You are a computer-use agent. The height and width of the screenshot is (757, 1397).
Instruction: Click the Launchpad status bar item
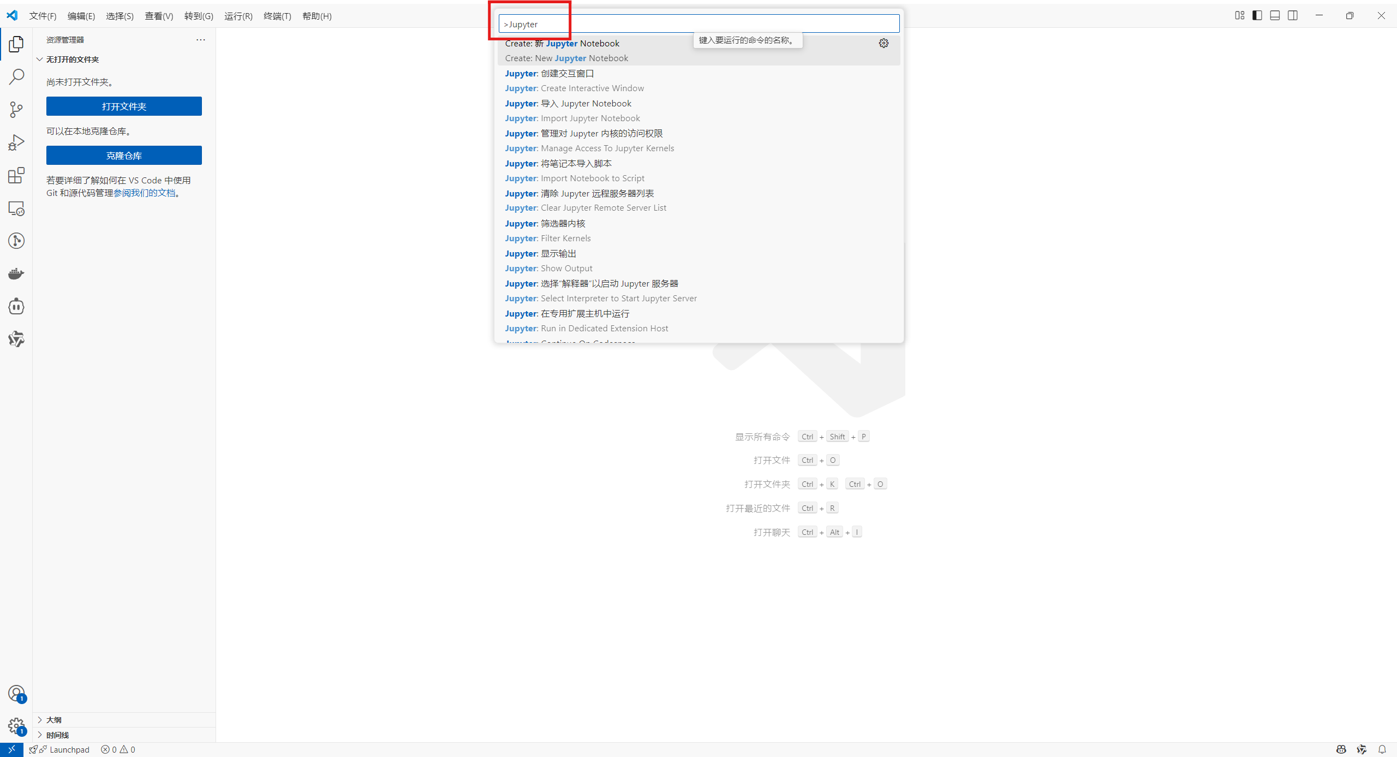[x=59, y=749]
